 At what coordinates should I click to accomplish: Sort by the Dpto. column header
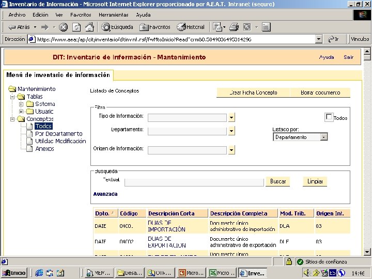pyautogui.click(x=105, y=213)
